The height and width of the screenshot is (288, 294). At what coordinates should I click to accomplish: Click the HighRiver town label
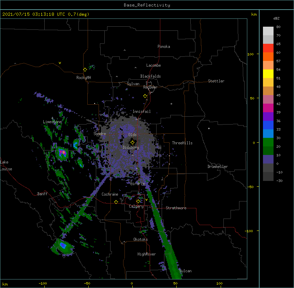click(147, 254)
